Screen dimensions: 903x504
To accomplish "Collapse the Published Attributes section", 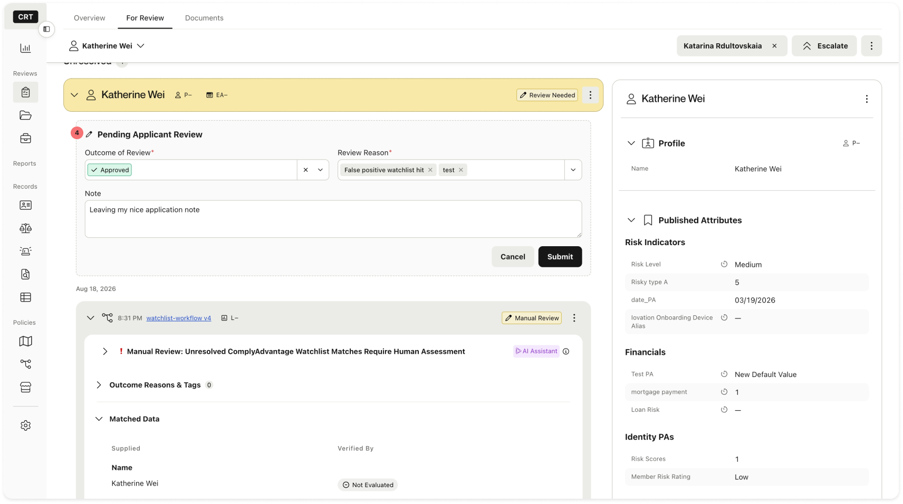I will pyautogui.click(x=631, y=220).
